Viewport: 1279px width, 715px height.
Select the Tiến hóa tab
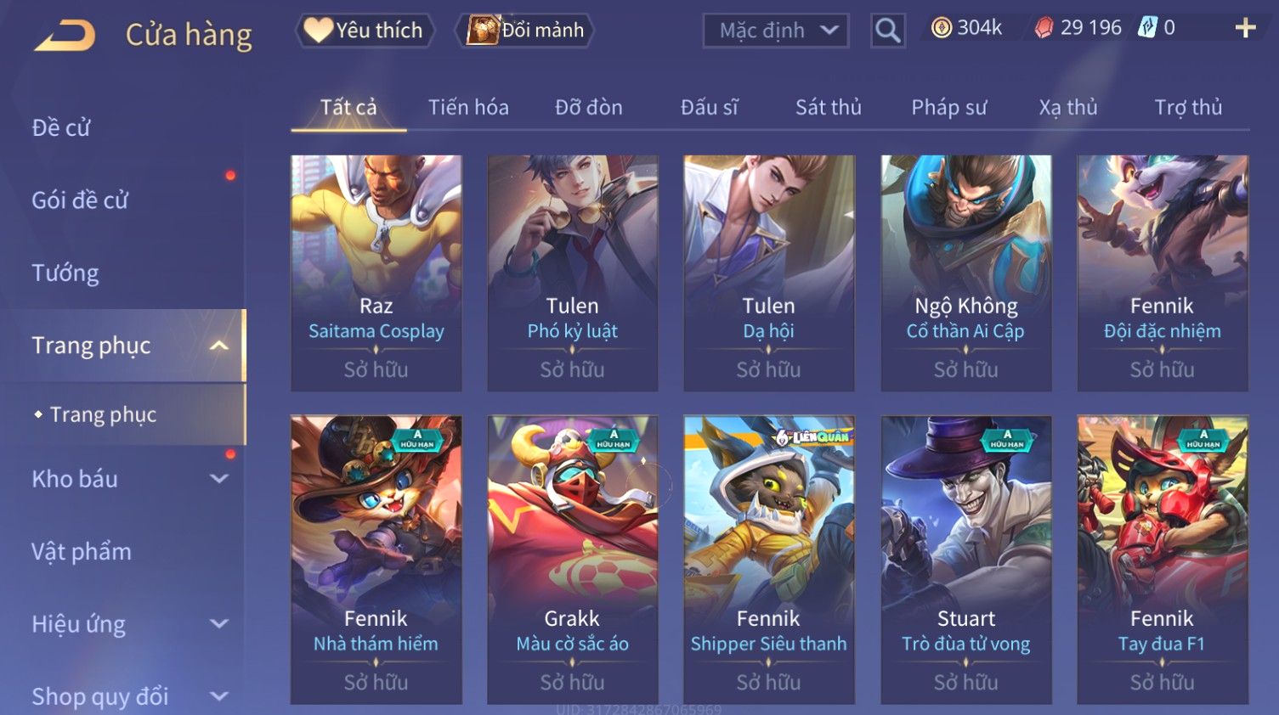click(468, 108)
